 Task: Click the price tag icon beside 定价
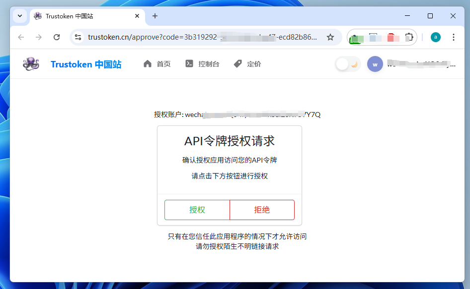237,64
